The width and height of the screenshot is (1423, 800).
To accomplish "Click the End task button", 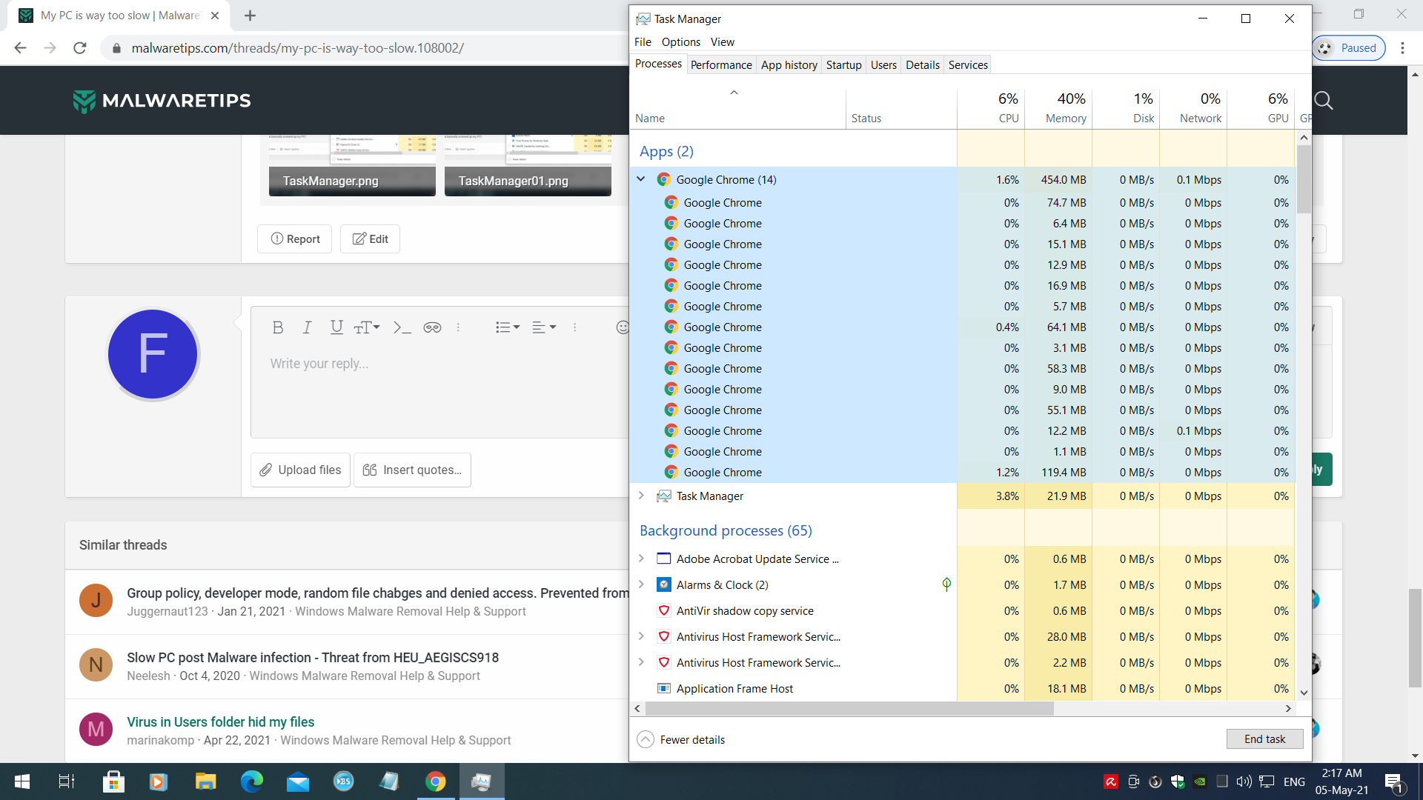I will coord(1264,739).
